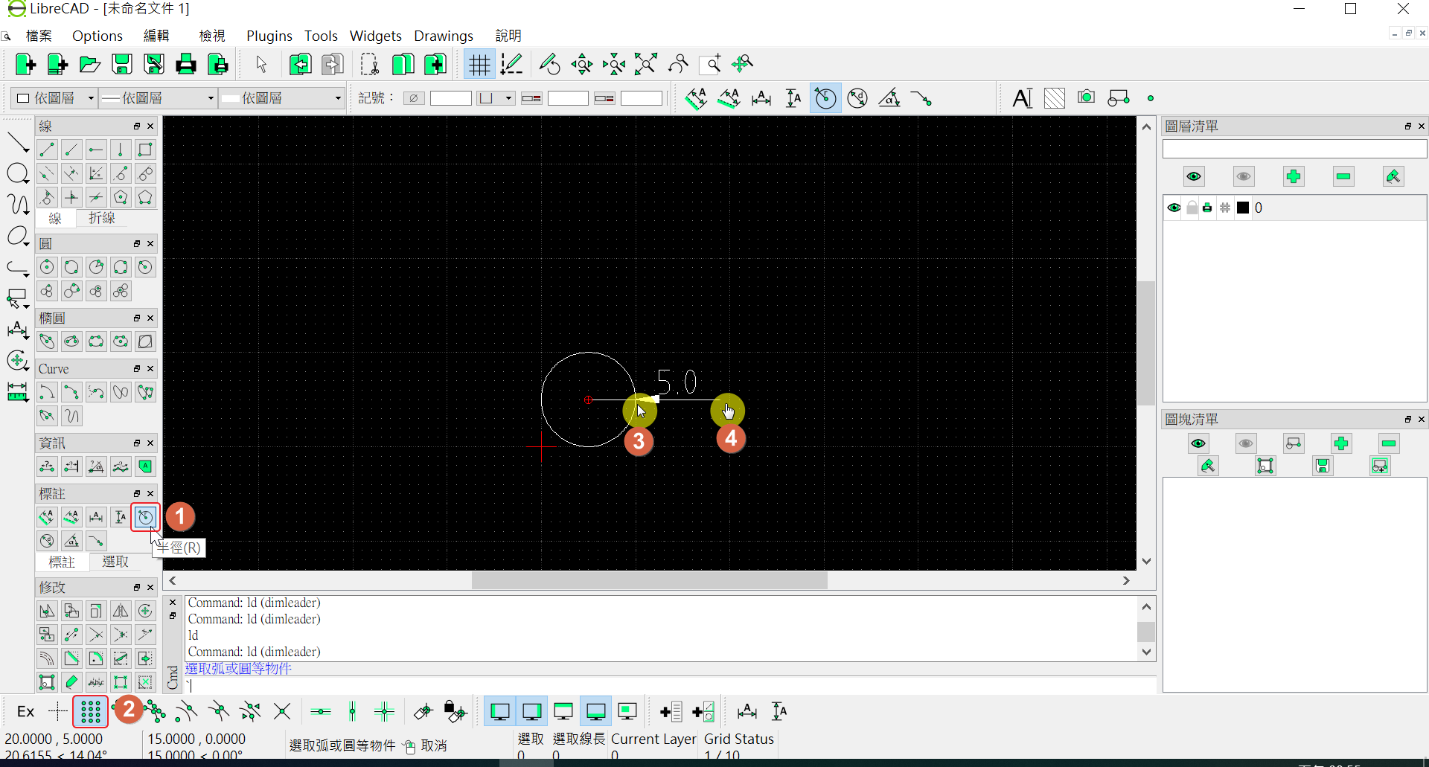This screenshot has height=767, width=1429.
Task: Toggle restrict horizontally button
Action: coord(321,712)
